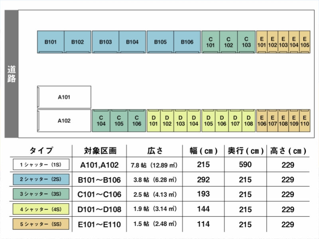Screen dimensions: 319x239
Task: Select unit B101 on the map
Action: tap(50, 41)
